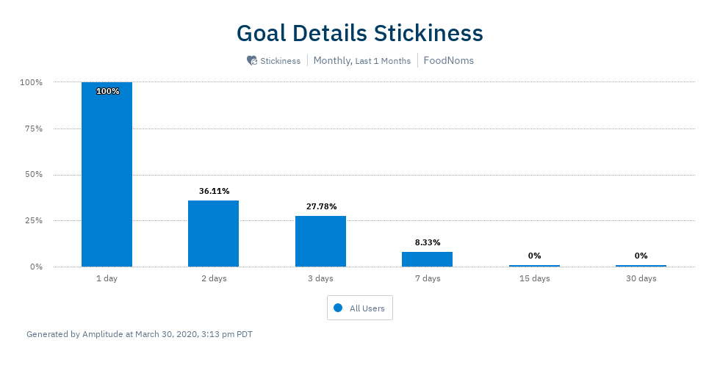This screenshot has width=720, height=365.
Task: Click the Stickiness heart icon
Action: pyautogui.click(x=251, y=61)
